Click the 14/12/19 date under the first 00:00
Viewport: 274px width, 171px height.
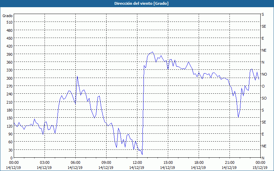13,168
